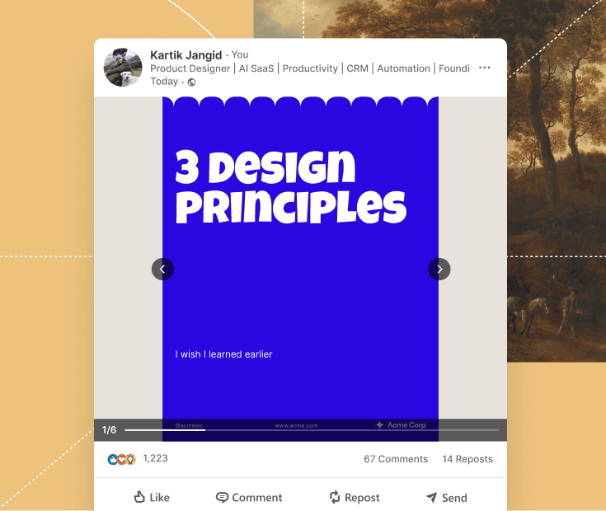Screen dimensions: 606x511
Task: Click the globe visibility icon next to Today
Action: 191,82
